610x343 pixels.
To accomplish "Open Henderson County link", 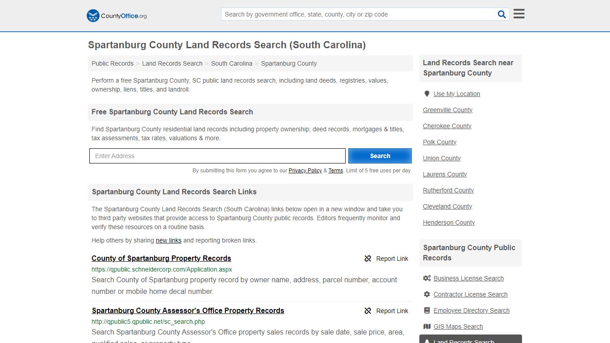I will (x=449, y=222).
